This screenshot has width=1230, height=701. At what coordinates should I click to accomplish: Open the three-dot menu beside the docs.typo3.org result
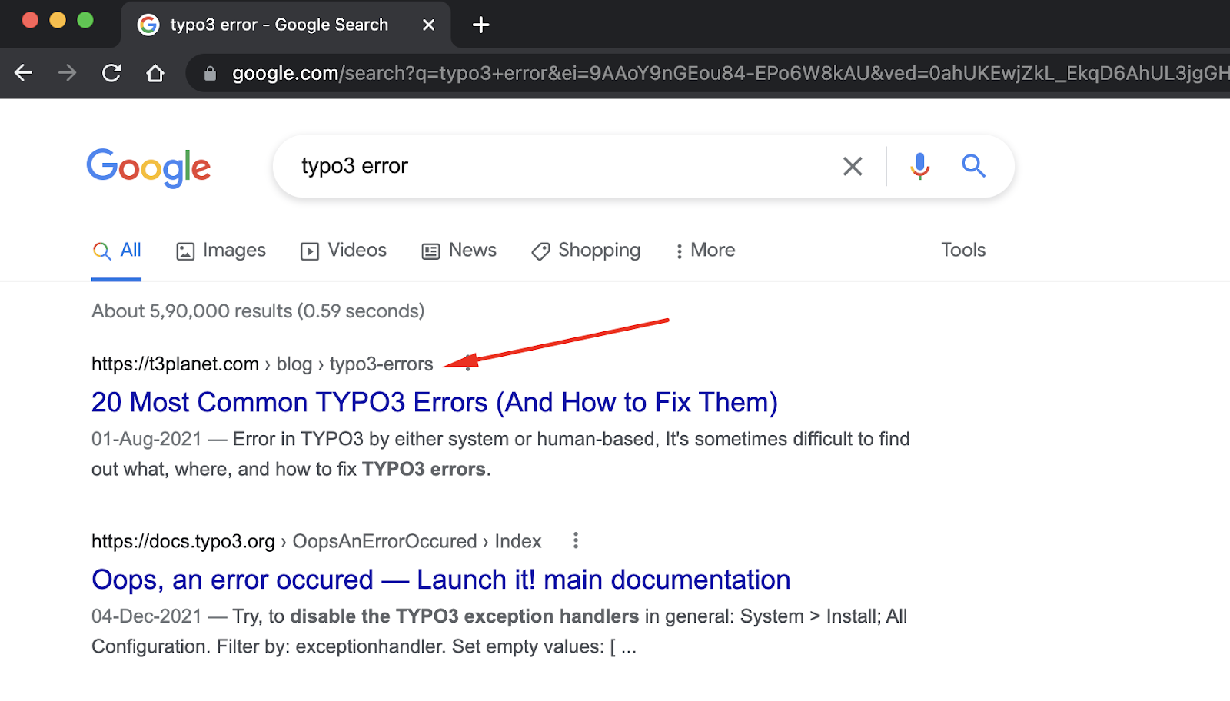tap(575, 541)
